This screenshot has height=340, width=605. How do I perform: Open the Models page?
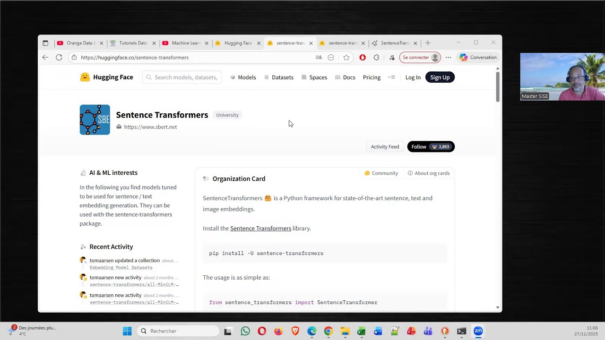243,77
